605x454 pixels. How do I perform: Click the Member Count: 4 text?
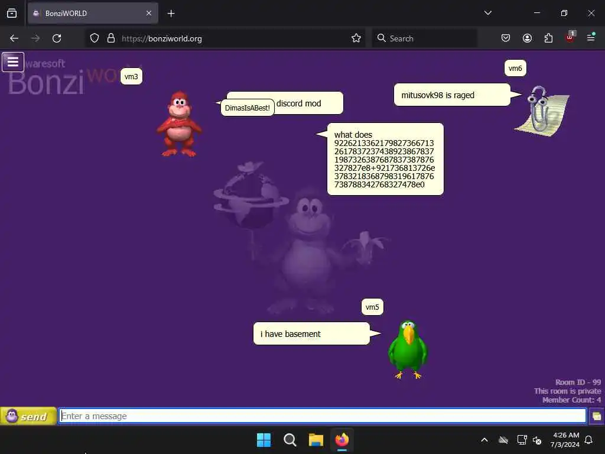[571, 400]
